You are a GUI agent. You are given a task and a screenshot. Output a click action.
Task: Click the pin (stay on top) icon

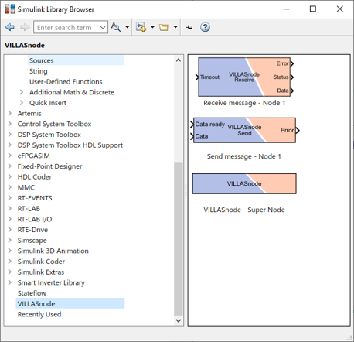coord(189,27)
